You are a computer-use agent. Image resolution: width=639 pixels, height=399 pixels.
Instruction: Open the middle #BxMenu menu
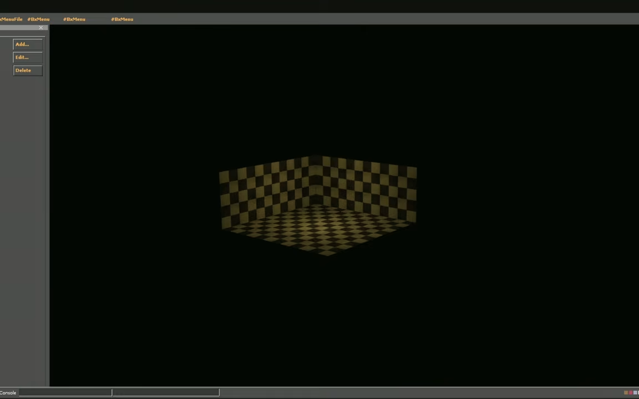point(74,19)
